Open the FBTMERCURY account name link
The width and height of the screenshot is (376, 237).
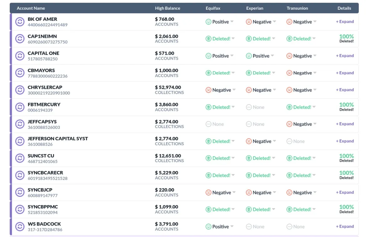pos(44,104)
